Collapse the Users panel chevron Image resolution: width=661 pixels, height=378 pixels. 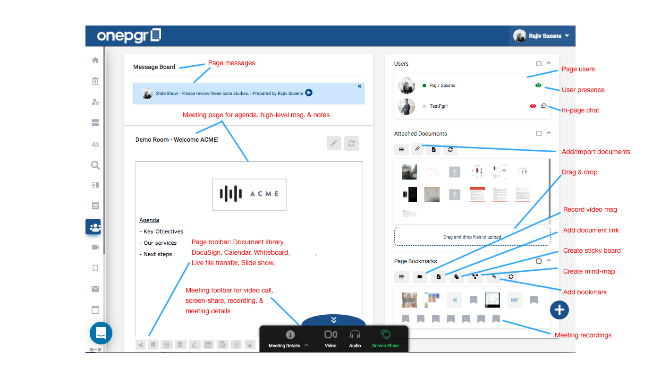[x=549, y=63]
